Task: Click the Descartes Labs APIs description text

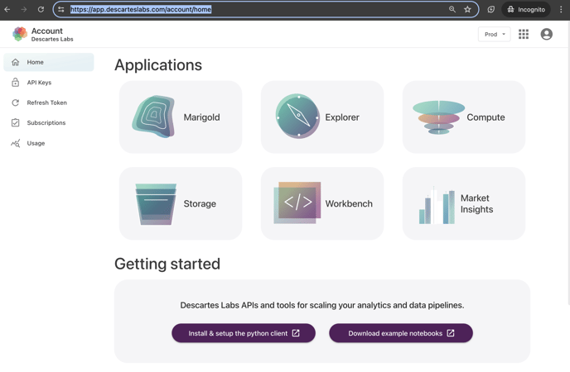Action: 322,305
